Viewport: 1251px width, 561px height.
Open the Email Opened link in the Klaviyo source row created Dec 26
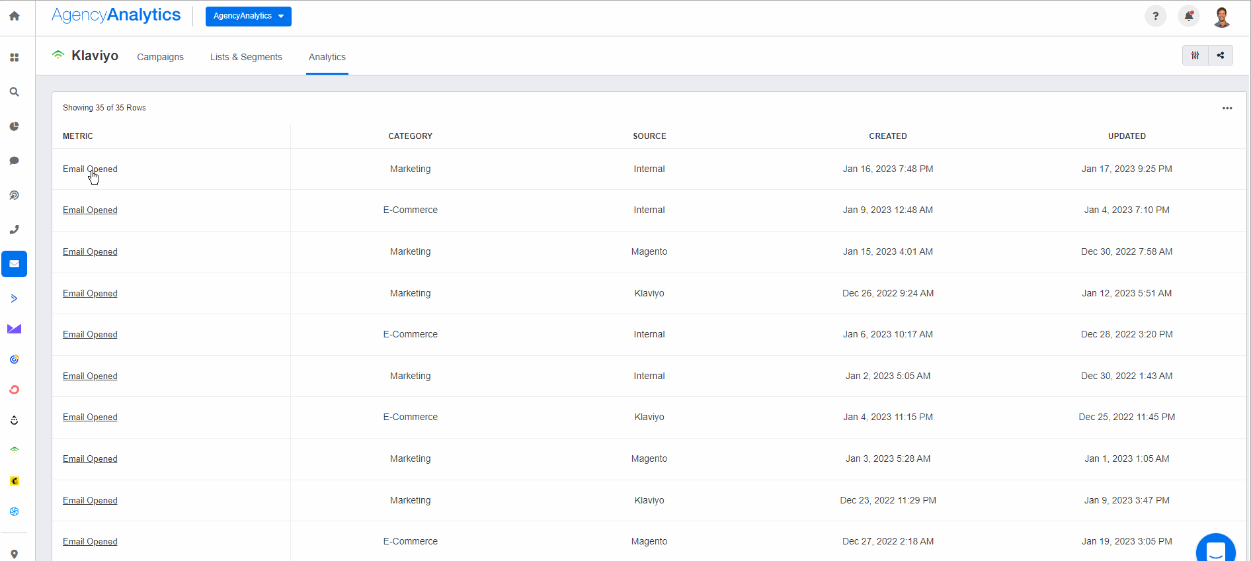point(90,293)
